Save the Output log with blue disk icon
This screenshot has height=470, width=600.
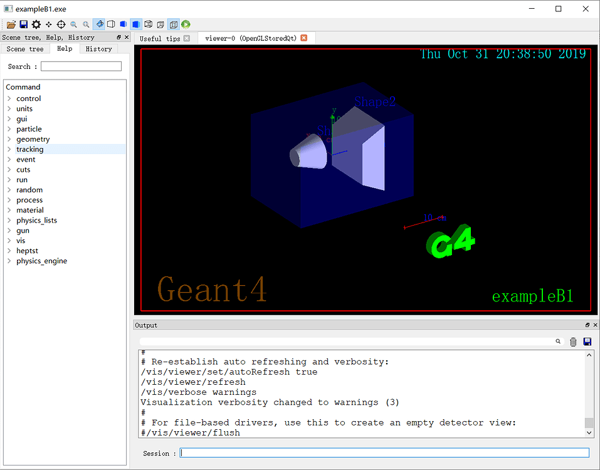(587, 342)
